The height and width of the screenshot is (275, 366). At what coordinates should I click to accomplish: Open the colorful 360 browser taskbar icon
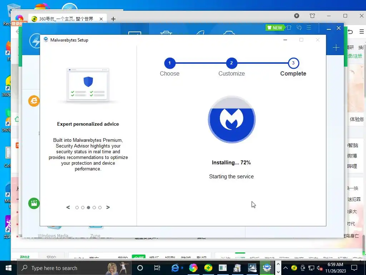click(x=193, y=268)
